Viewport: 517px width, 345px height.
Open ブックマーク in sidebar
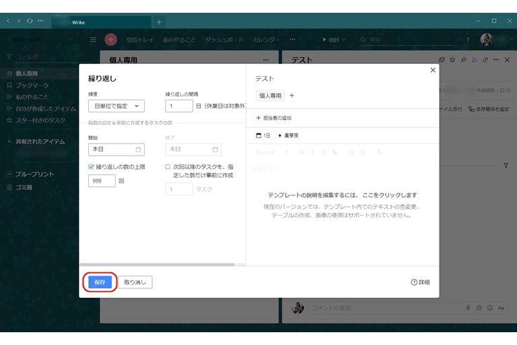coord(32,85)
